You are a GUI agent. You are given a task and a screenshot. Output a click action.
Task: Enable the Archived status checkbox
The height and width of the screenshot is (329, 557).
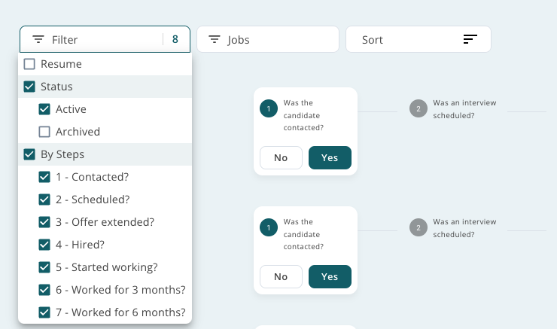[44, 132]
